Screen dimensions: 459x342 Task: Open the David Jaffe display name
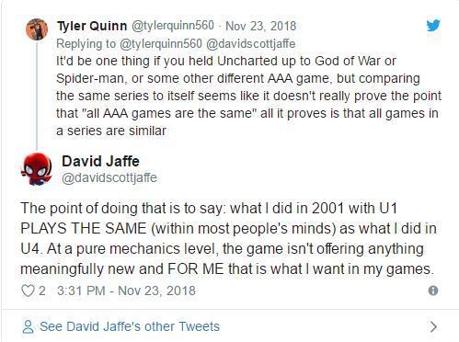pyautogui.click(x=100, y=161)
